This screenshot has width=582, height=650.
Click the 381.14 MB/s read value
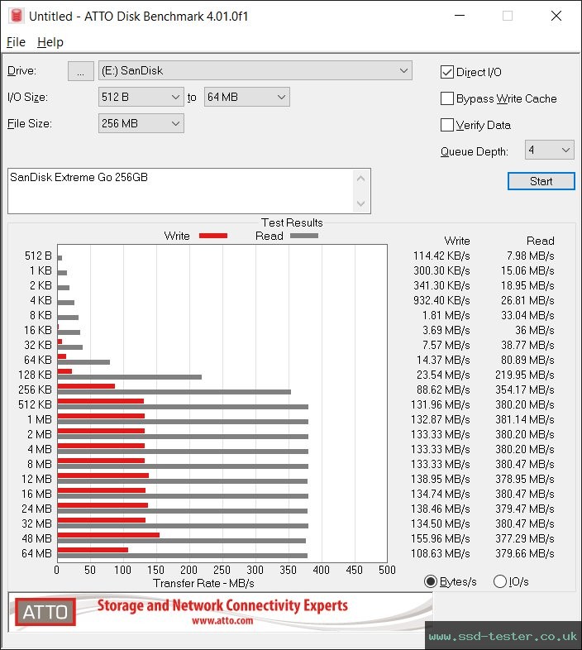pos(525,419)
